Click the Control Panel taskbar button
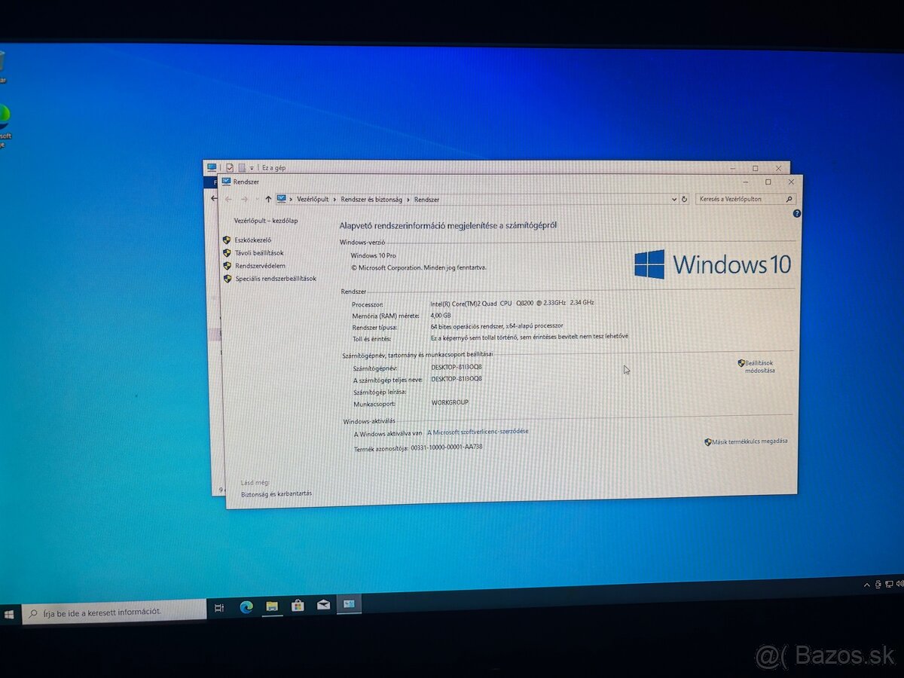This screenshot has width=904, height=678. (350, 603)
